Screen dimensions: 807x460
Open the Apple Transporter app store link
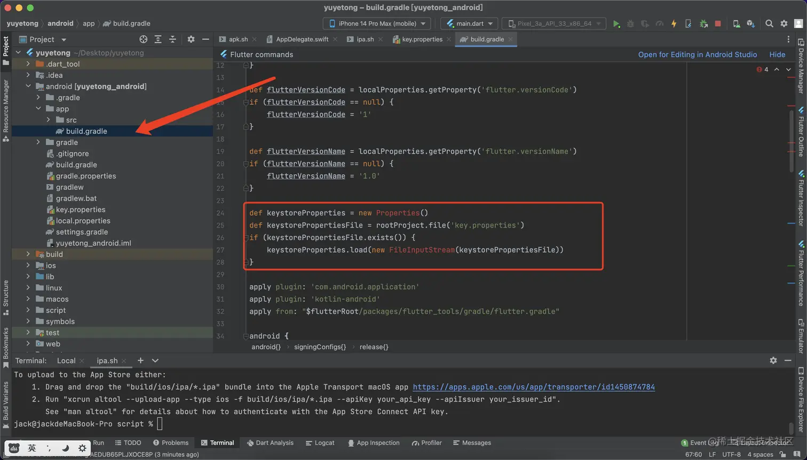(x=534, y=387)
